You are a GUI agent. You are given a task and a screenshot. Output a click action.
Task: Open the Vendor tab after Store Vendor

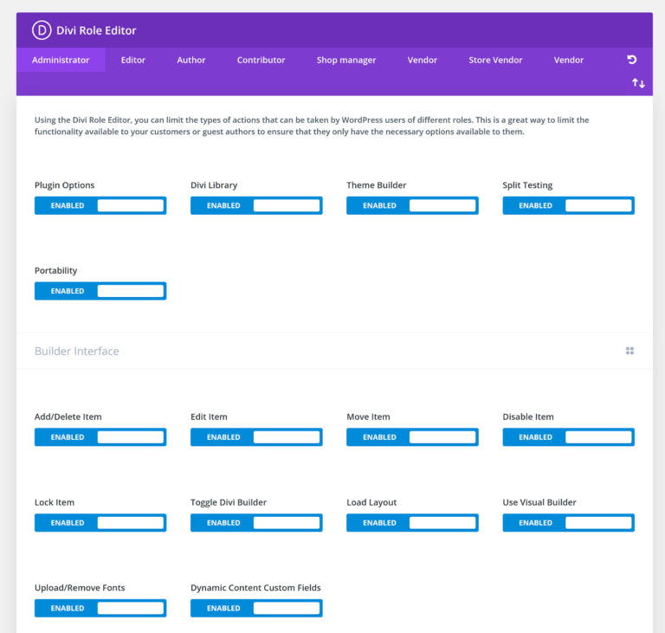click(x=569, y=60)
